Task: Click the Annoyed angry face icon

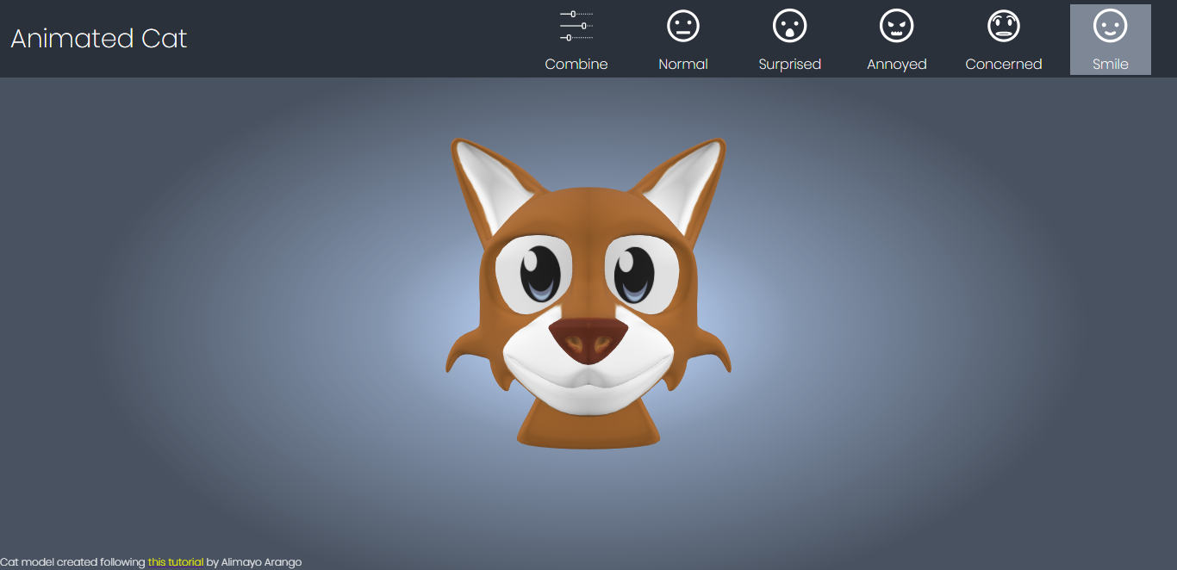Action: pos(896,26)
